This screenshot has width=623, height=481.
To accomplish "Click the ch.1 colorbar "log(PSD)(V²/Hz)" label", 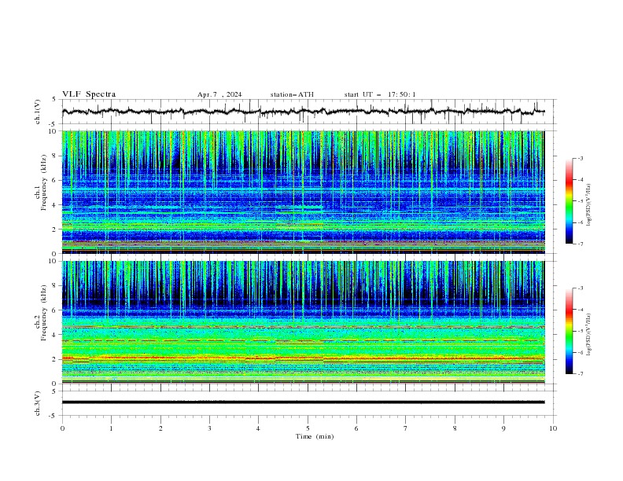I will (x=589, y=205).
